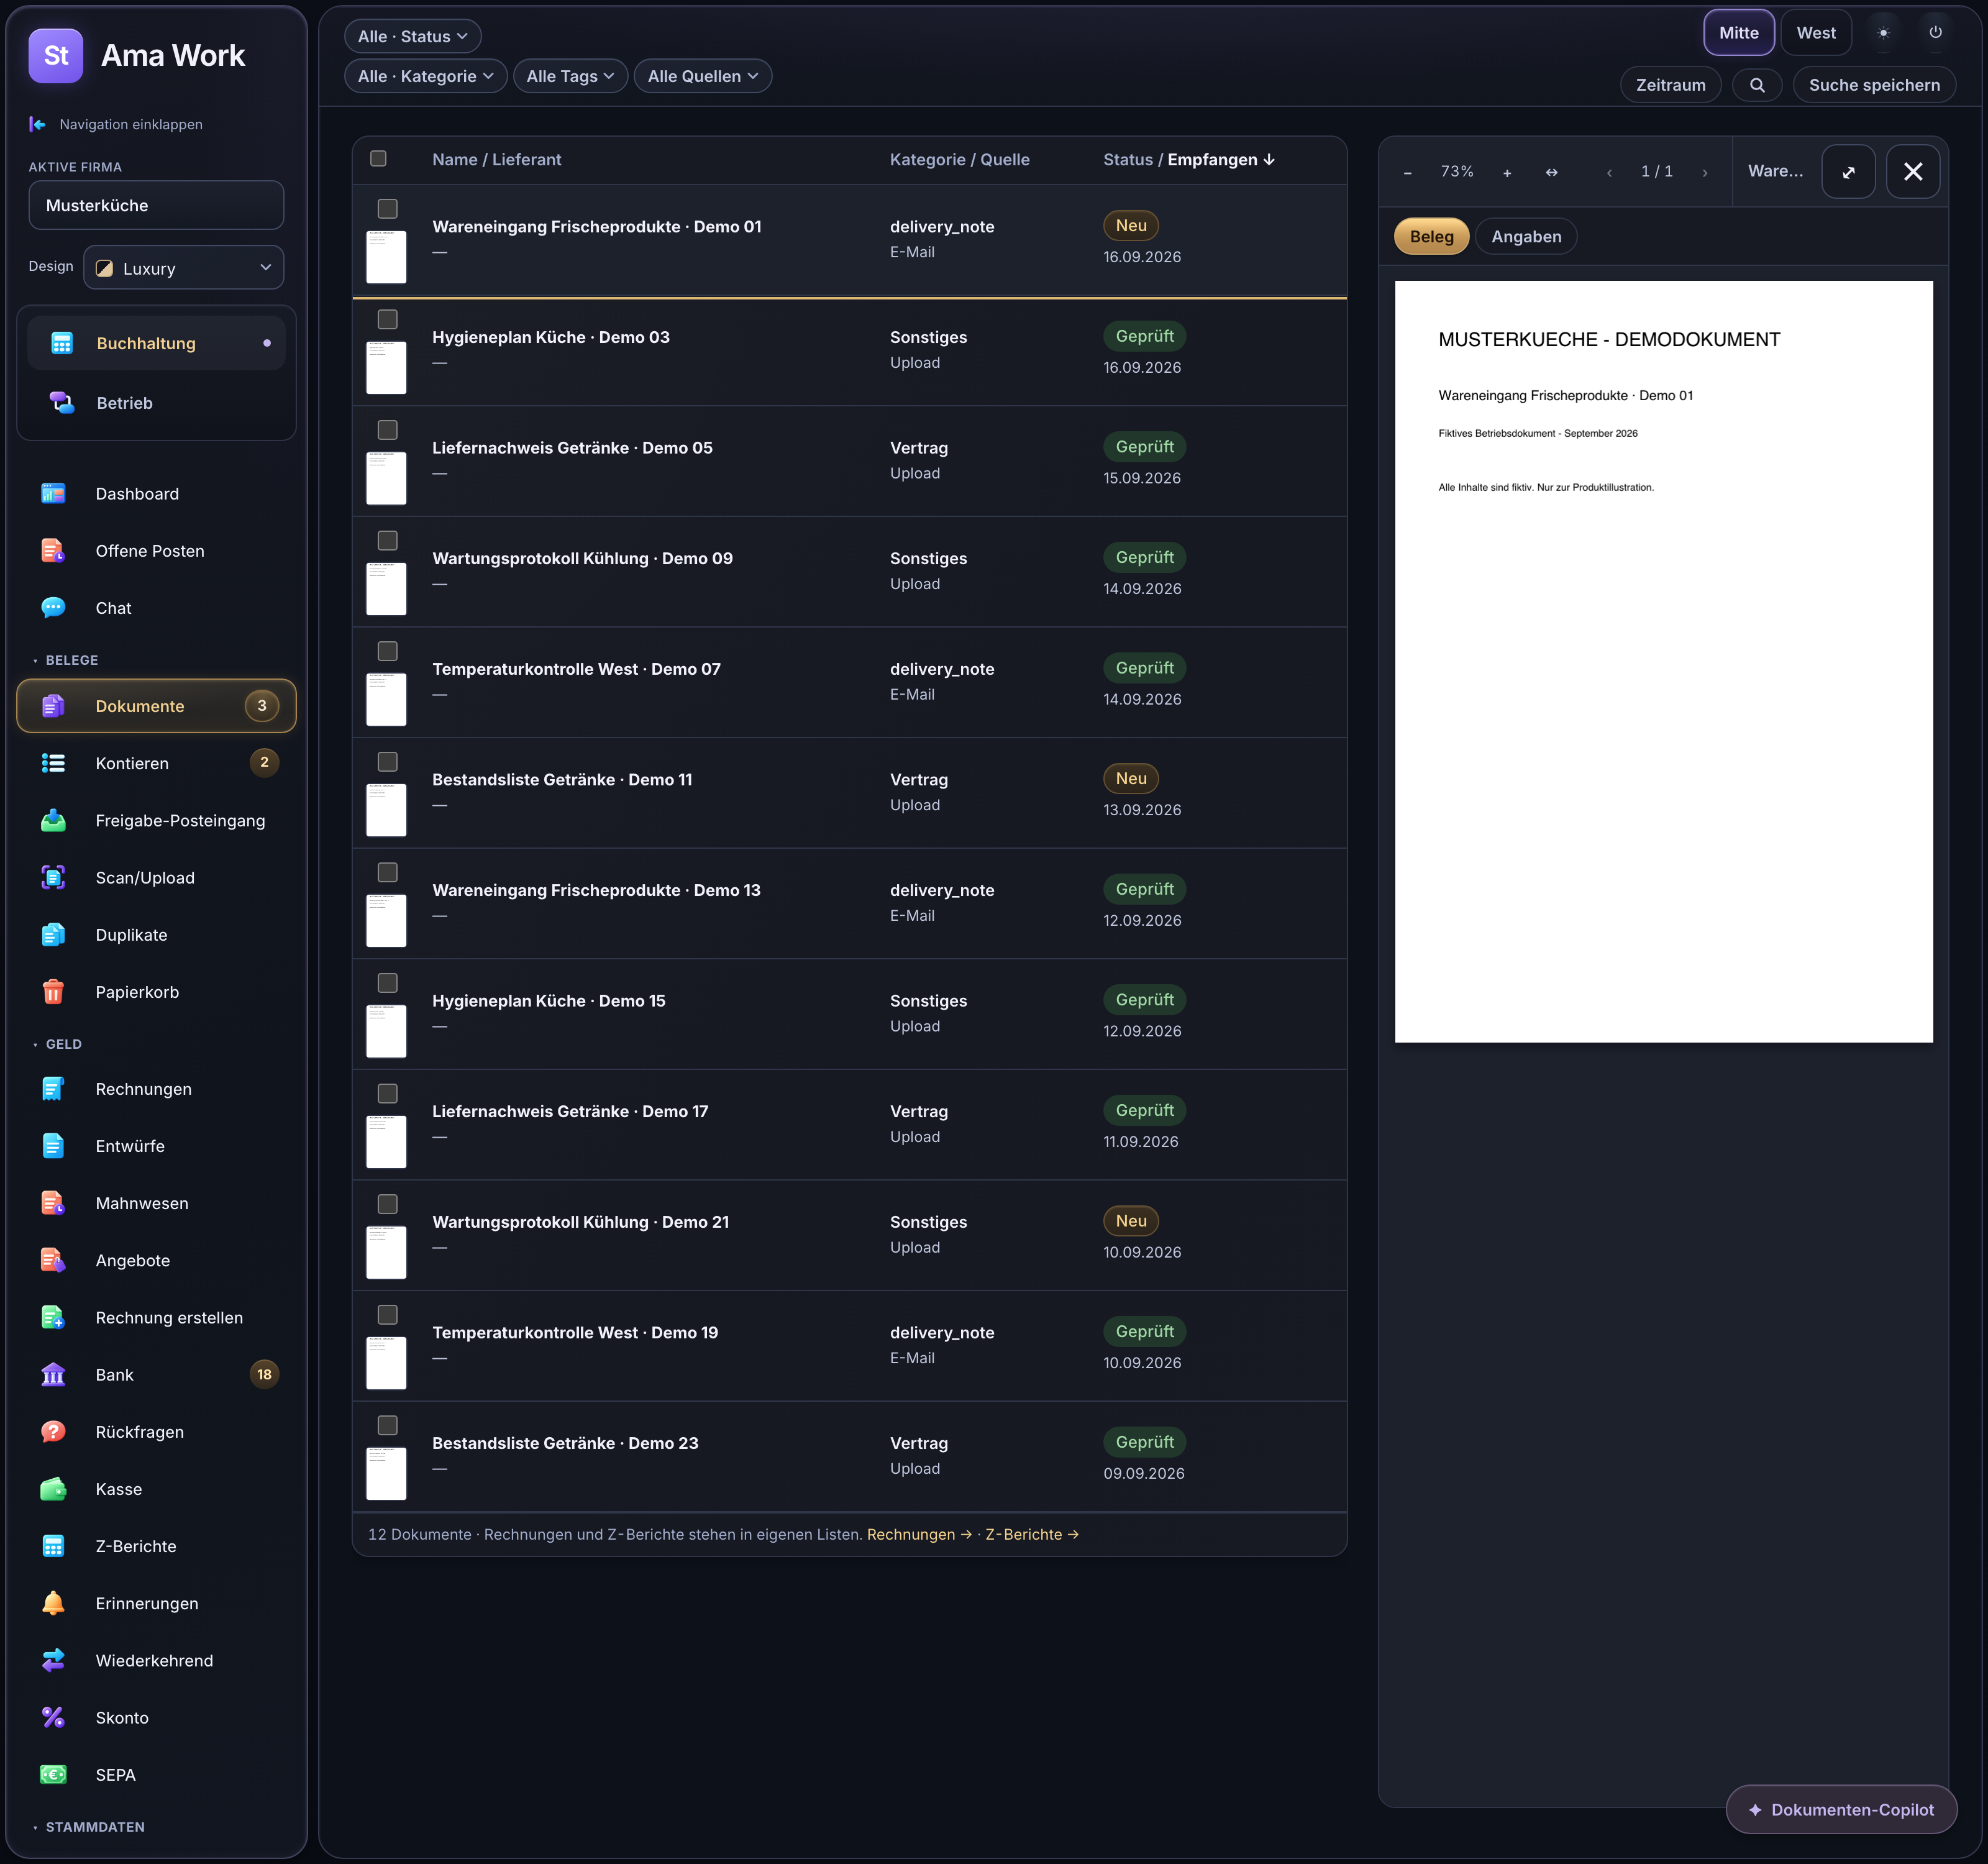
Task: Open Kasse wallet item
Action: click(156, 1489)
